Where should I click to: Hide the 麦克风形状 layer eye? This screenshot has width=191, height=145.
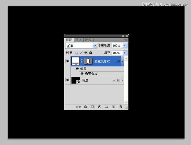click(x=67, y=61)
